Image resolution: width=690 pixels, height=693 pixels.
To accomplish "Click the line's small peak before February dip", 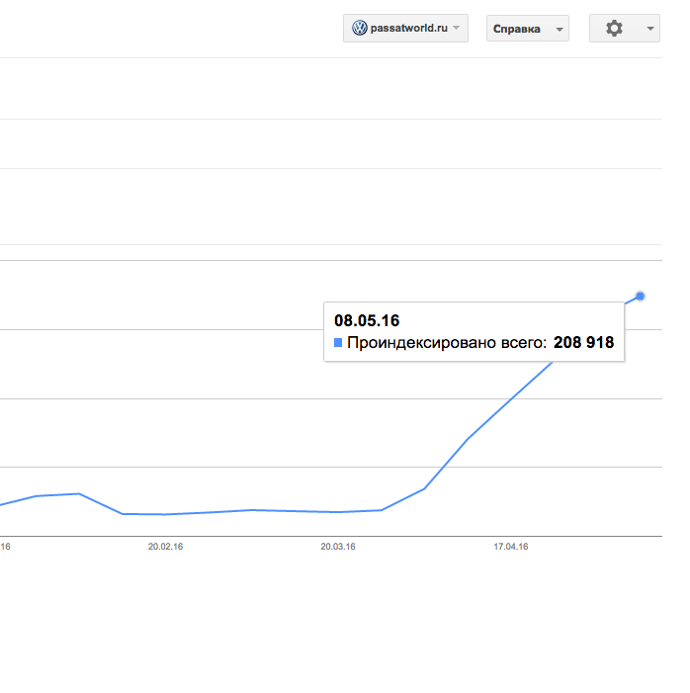I will click(x=79, y=493).
